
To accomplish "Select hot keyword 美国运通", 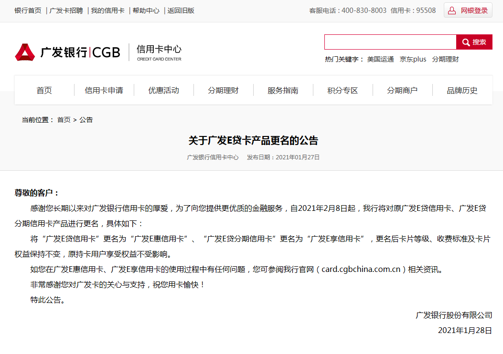I will pyautogui.click(x=380, y=59).
